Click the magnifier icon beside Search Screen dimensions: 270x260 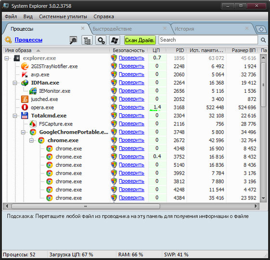[263, 40]
